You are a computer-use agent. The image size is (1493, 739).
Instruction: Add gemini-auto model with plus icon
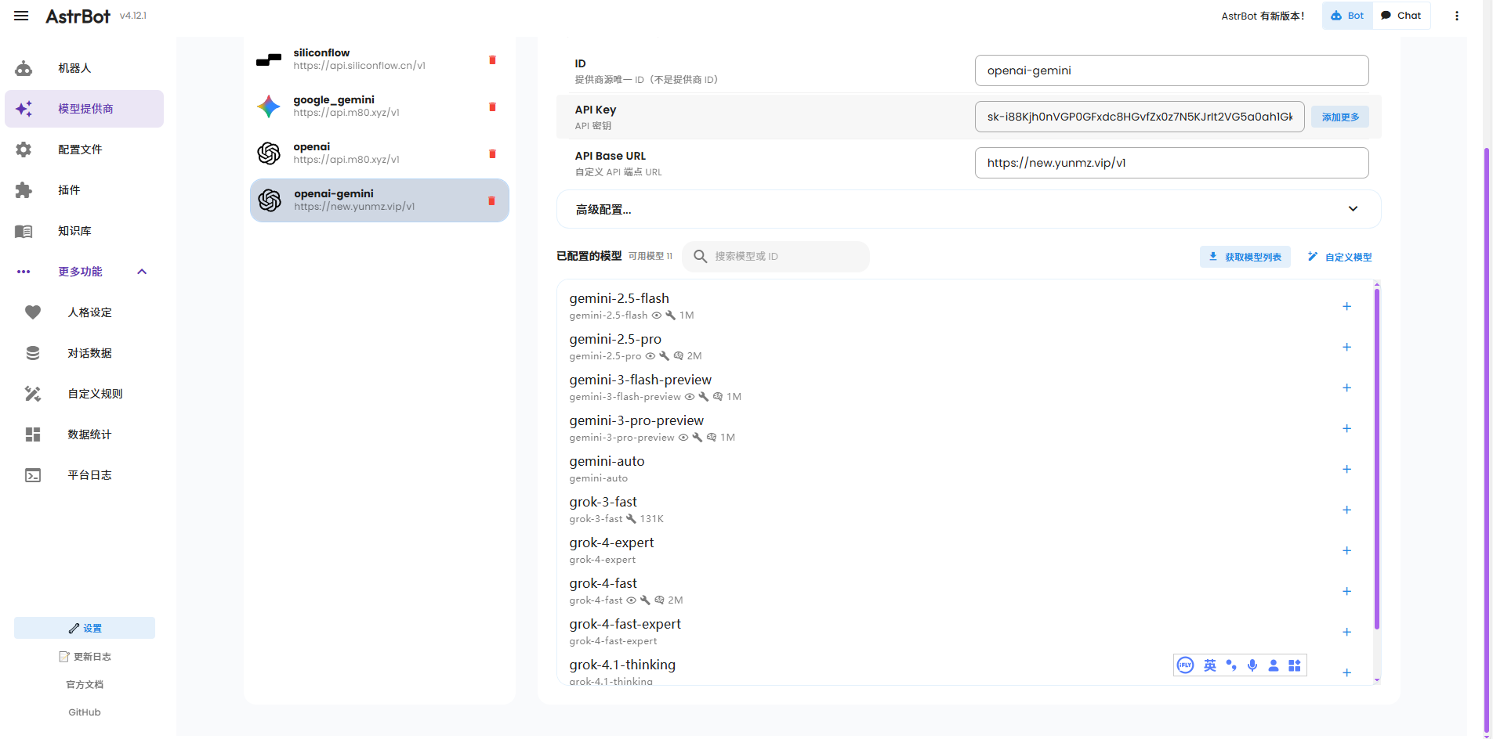(1347, 469)
